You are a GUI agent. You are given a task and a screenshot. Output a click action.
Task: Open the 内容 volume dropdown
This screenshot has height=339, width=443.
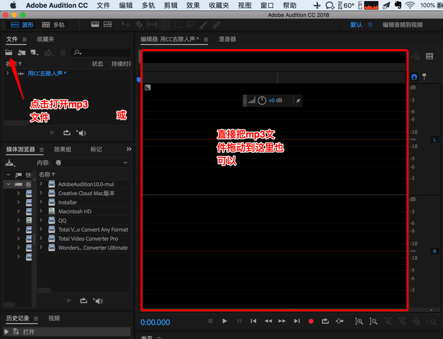click(91, 163)
